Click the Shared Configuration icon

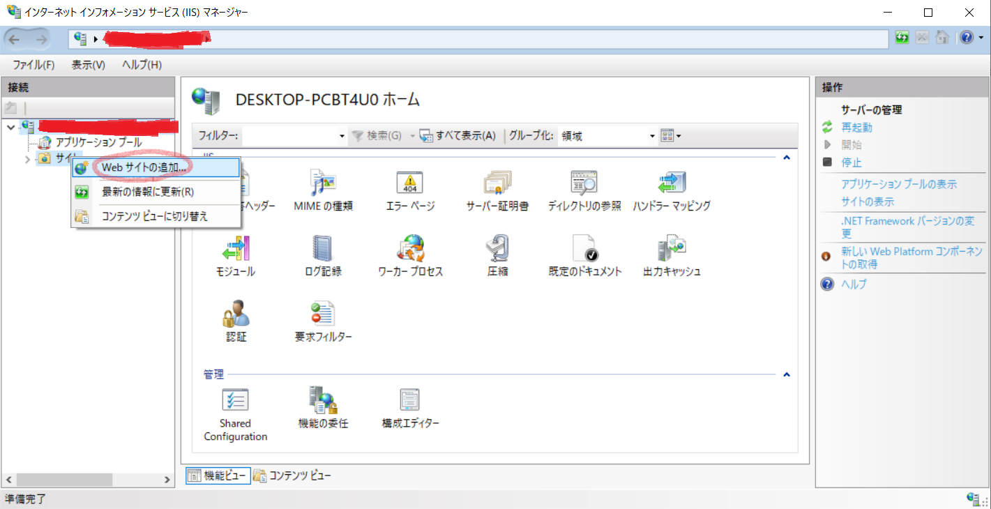[236, 415]
